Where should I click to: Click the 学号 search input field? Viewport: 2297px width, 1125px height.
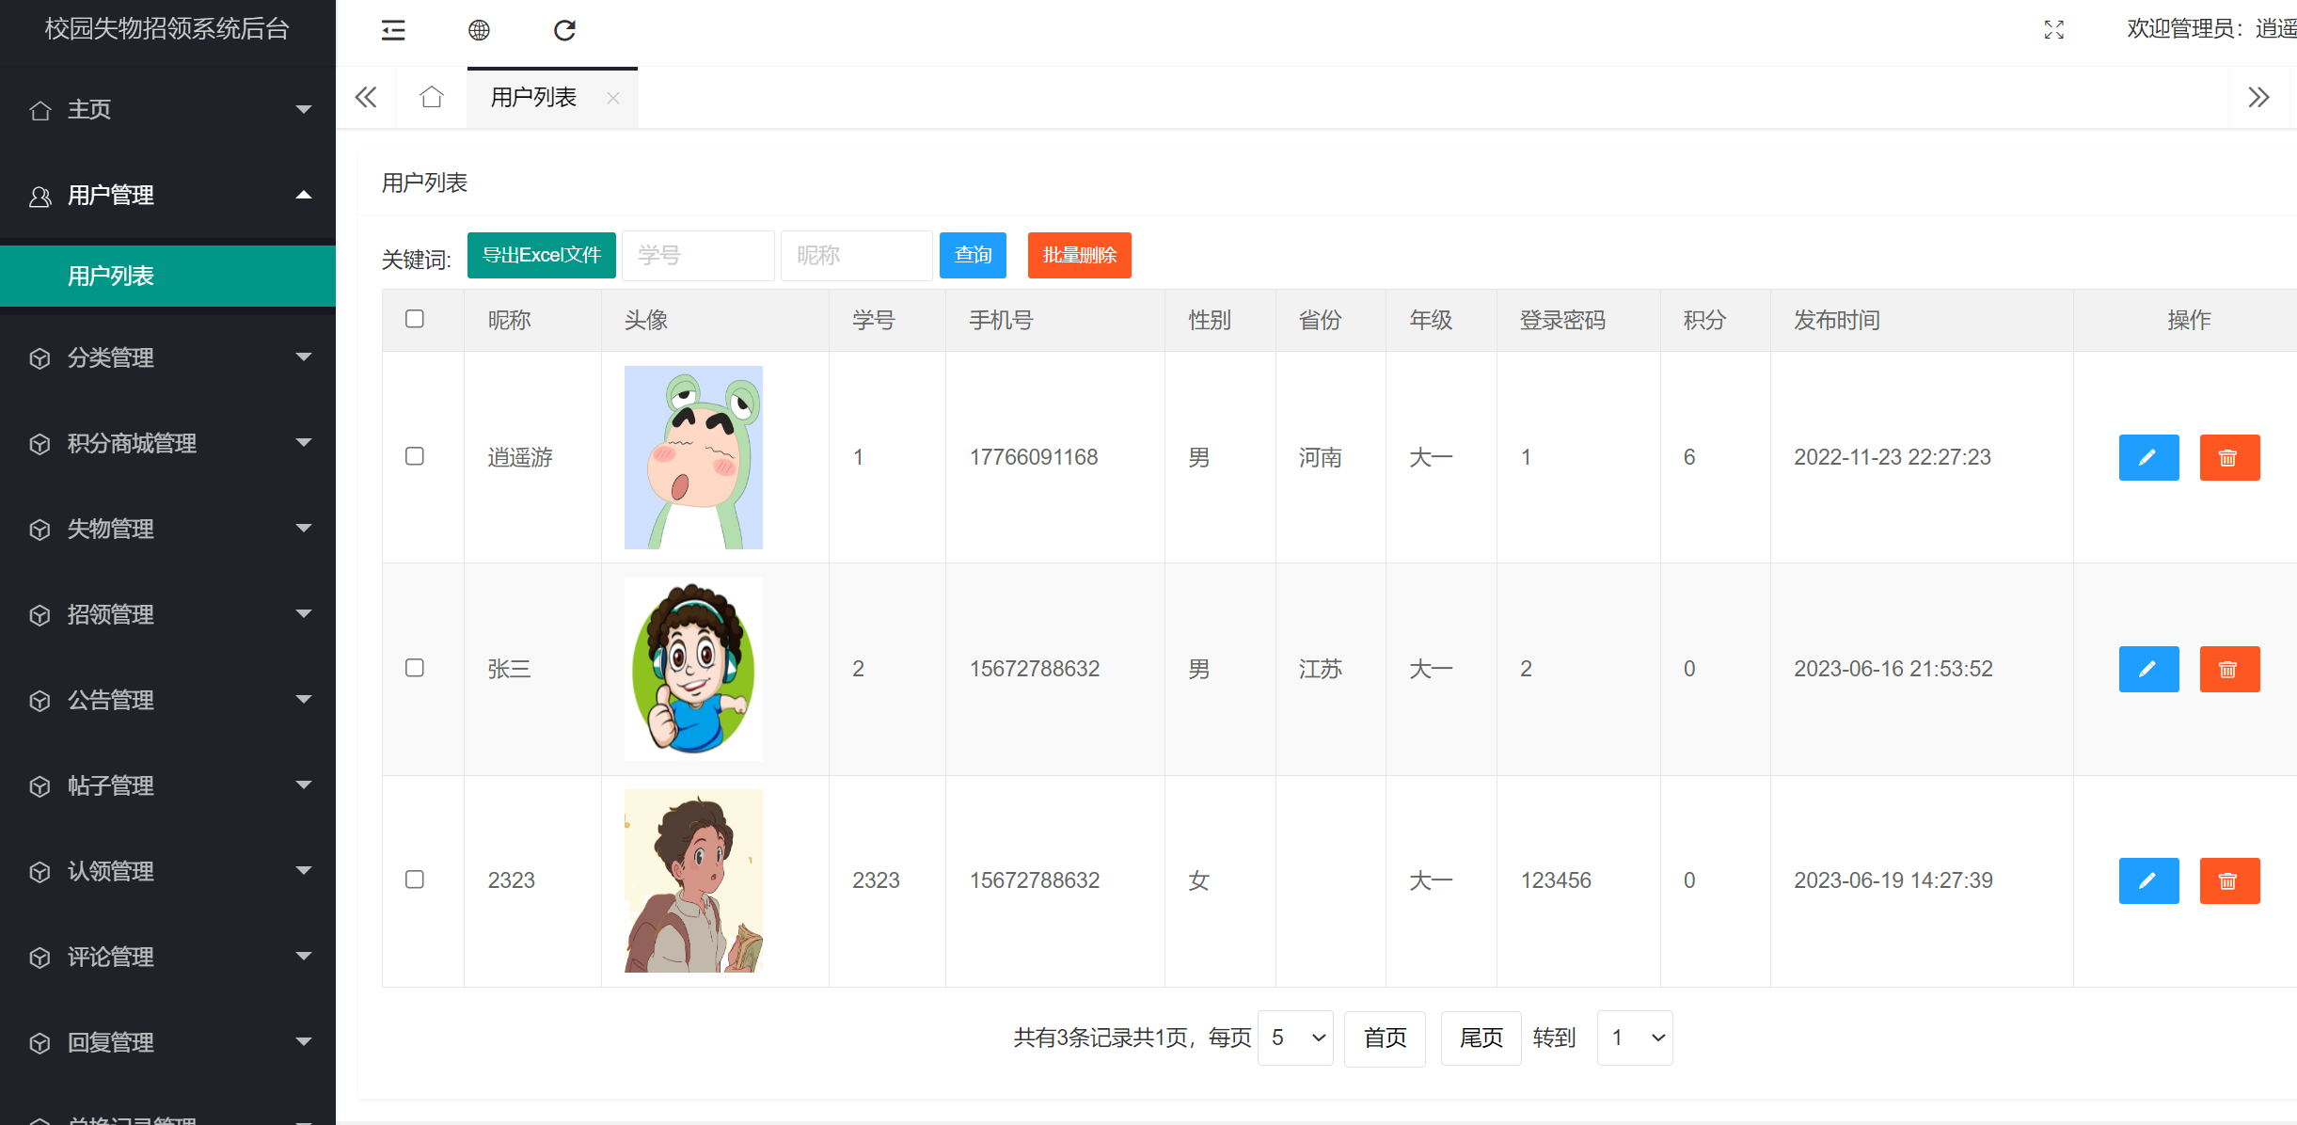coord(697,255)
